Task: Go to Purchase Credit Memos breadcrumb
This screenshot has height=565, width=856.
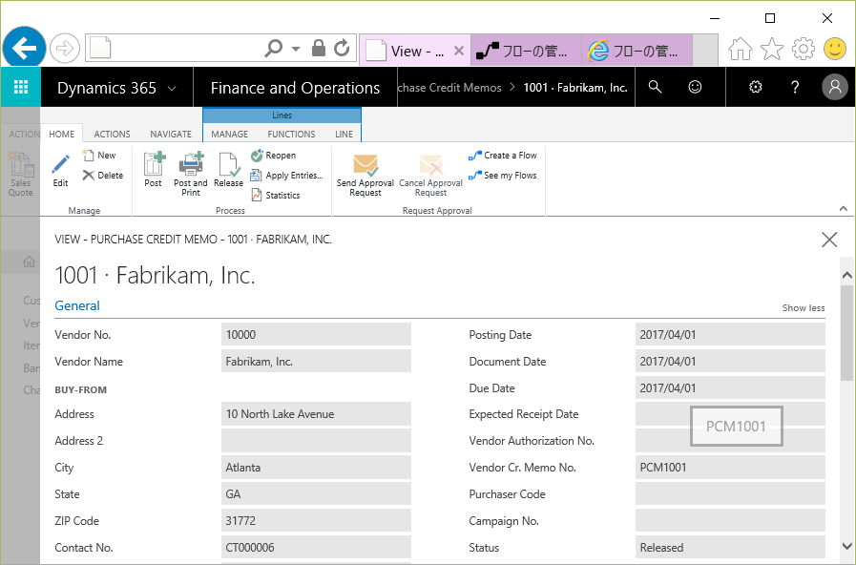Action: [449, 88]
